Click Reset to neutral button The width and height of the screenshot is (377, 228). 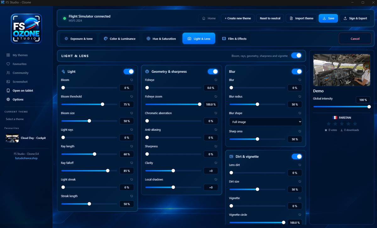[270, 18]
